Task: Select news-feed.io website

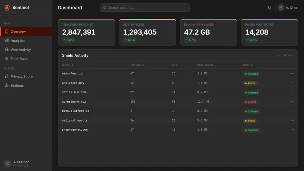Action: 72,73
